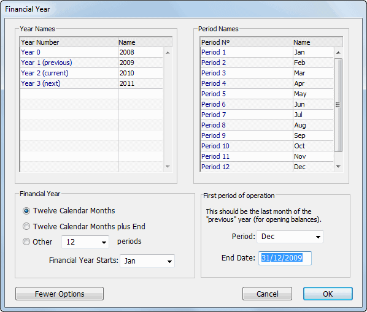Select the 2010 name cell for current year
The width and height of the screenshot is (367, 312).
141,73
